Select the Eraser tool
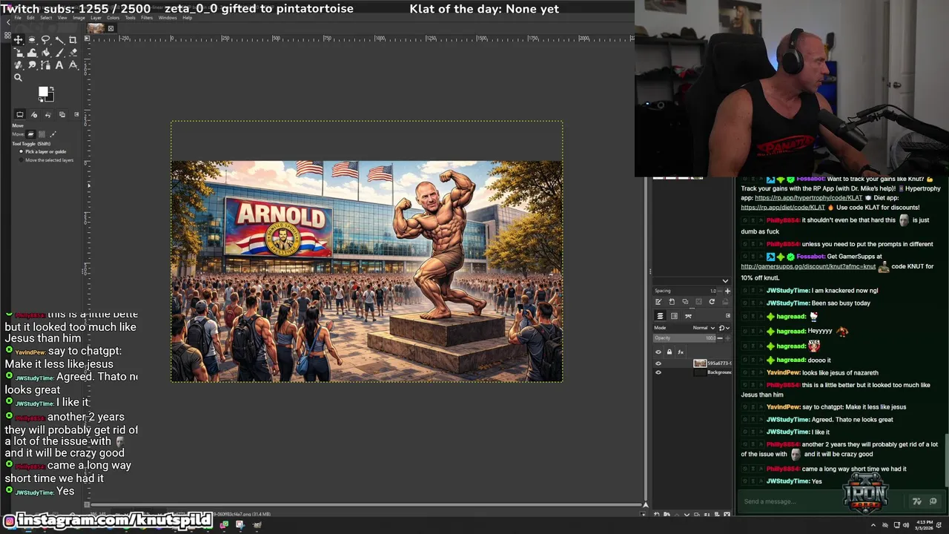 tap(73, 53)
